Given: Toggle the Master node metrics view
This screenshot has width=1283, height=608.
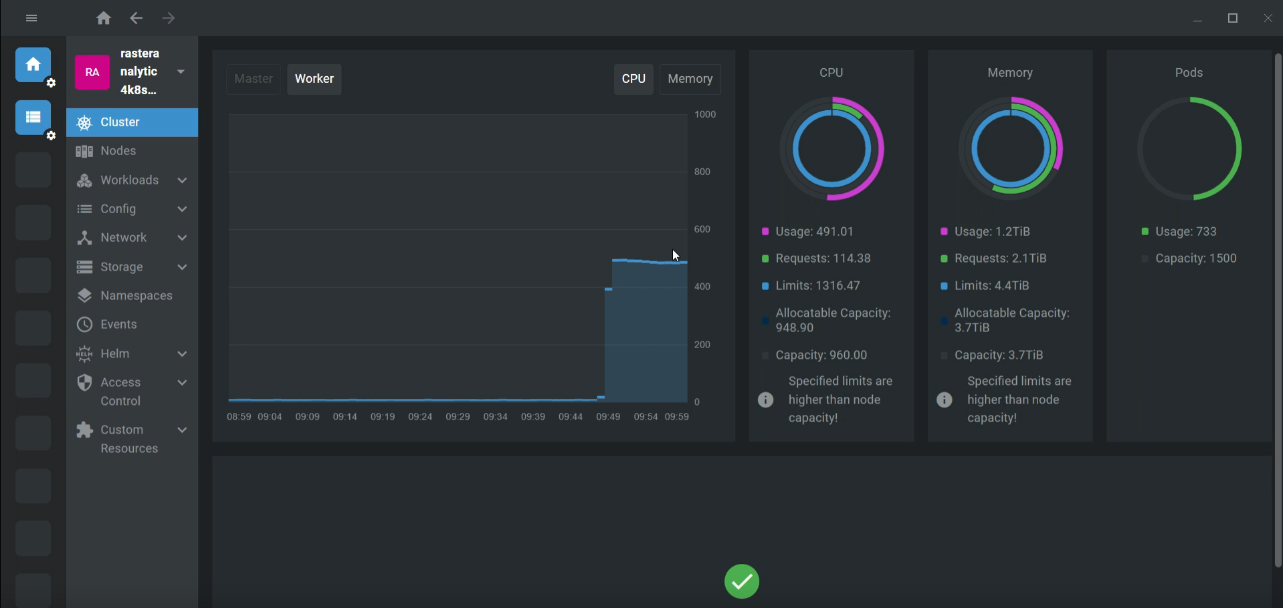Looking at the screenshot, I should [253, 79].
